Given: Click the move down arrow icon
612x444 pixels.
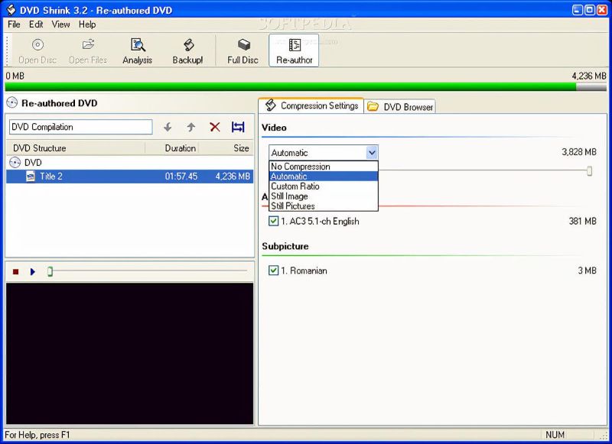Looking at the screenshot, I should (x=168, y=127).
